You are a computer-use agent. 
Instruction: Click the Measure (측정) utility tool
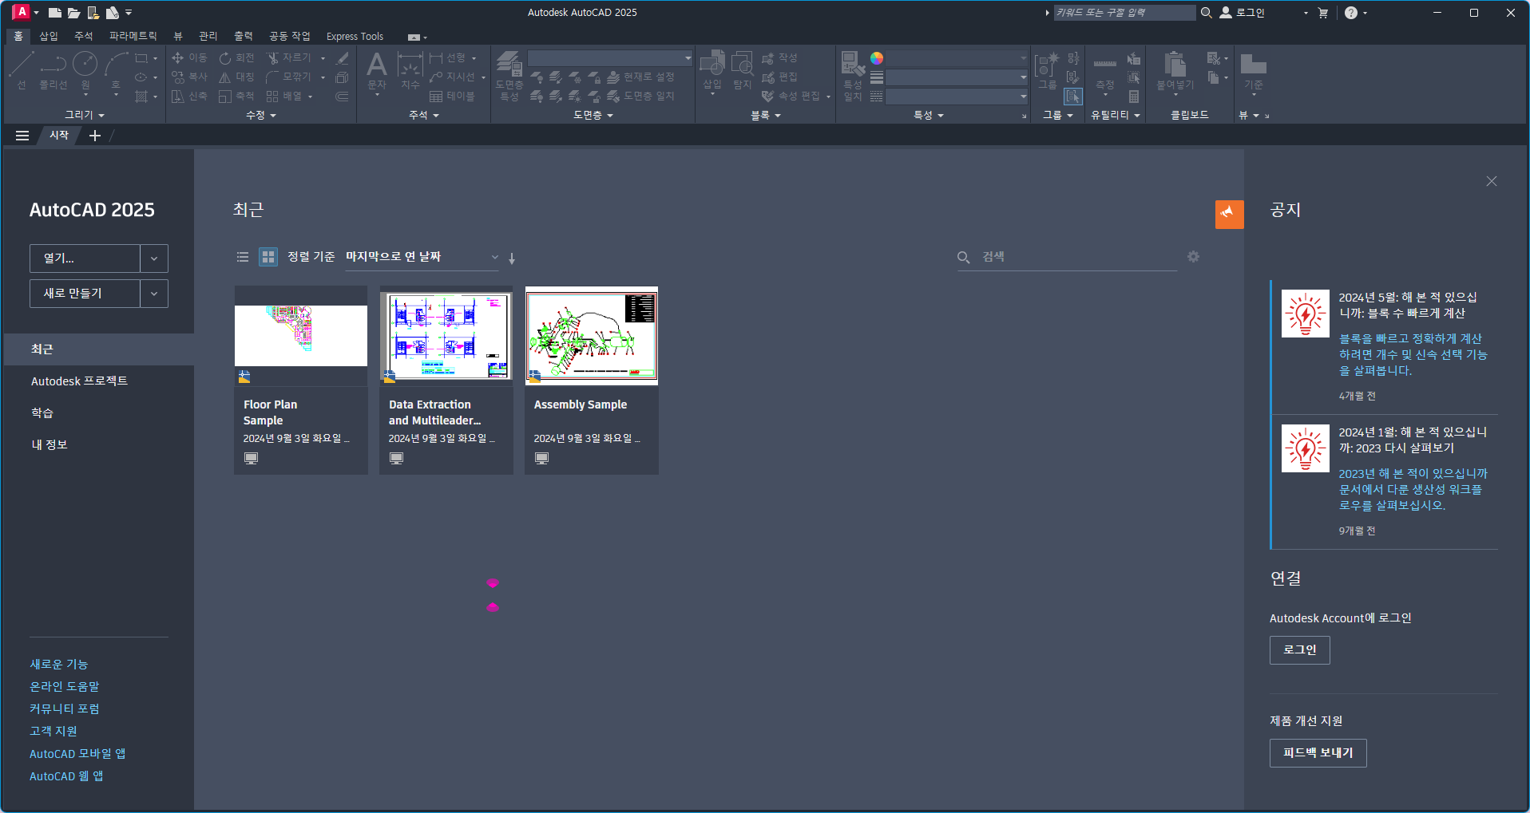(1105, 73)
